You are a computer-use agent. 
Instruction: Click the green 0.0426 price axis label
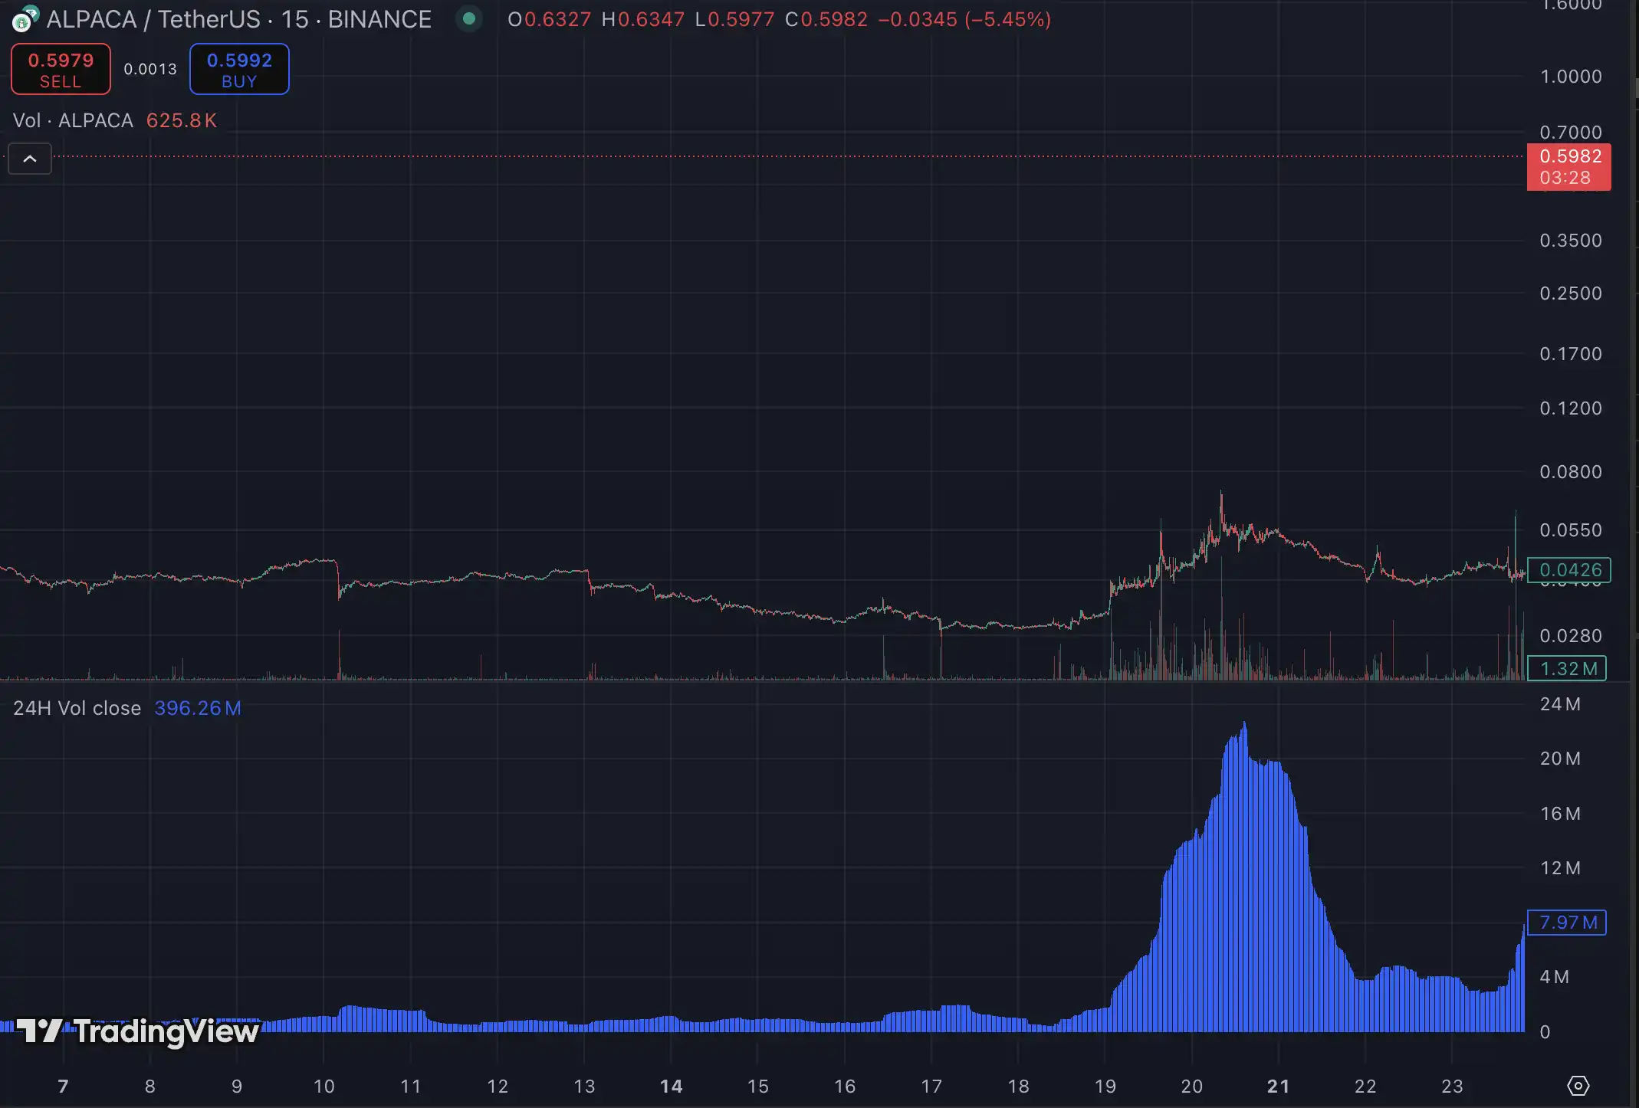1568,570
